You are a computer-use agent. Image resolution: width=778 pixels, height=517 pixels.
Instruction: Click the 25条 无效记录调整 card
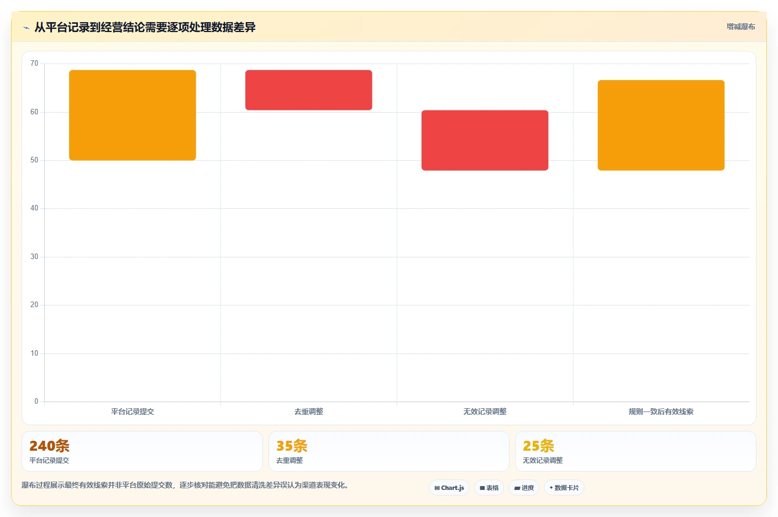[x=635, y=451]
